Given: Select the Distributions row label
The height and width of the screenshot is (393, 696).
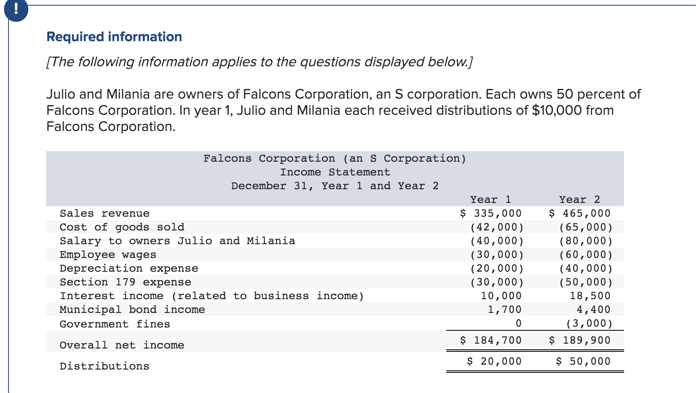Looking at the screenshot, I should [105, 366].
